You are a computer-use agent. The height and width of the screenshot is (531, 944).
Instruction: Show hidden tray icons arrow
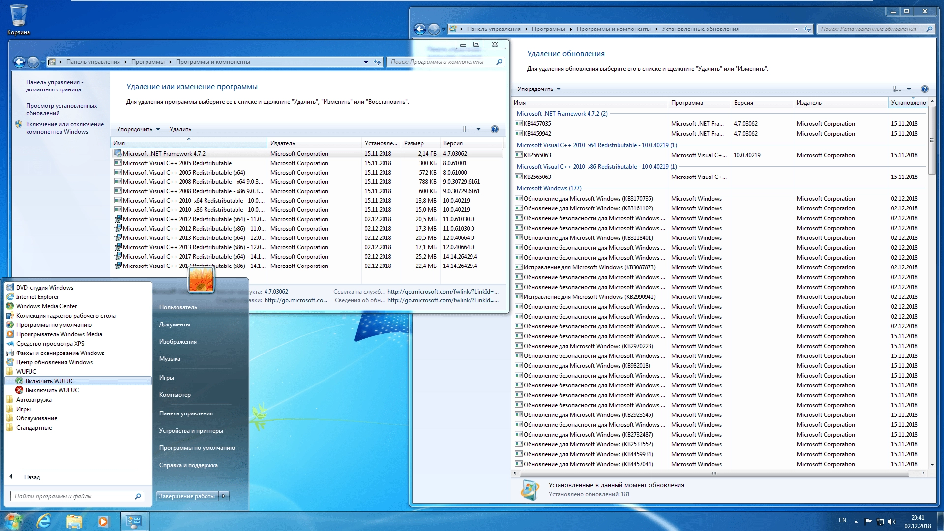(856, 522)
